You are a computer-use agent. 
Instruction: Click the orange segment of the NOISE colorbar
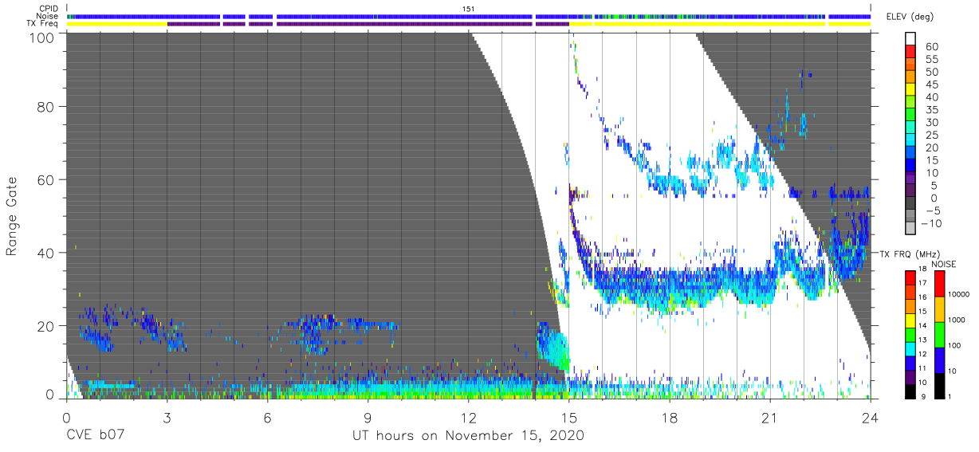click(x=938, y=309)
